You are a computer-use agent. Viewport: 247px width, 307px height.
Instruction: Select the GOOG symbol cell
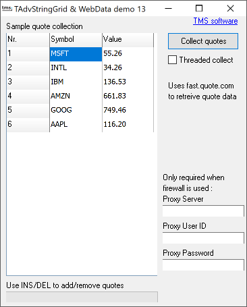[76, 111]
